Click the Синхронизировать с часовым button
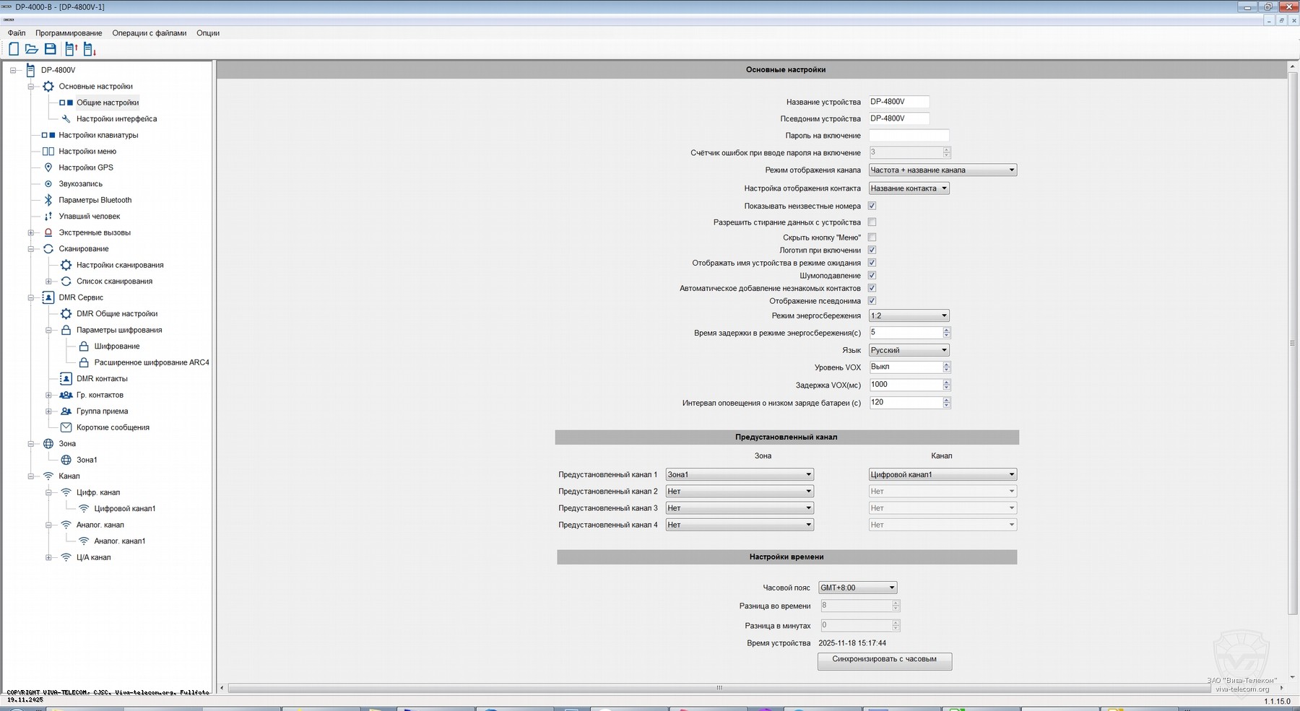Viewport: 1300px width, 711px height. click(x=884, y=660)
